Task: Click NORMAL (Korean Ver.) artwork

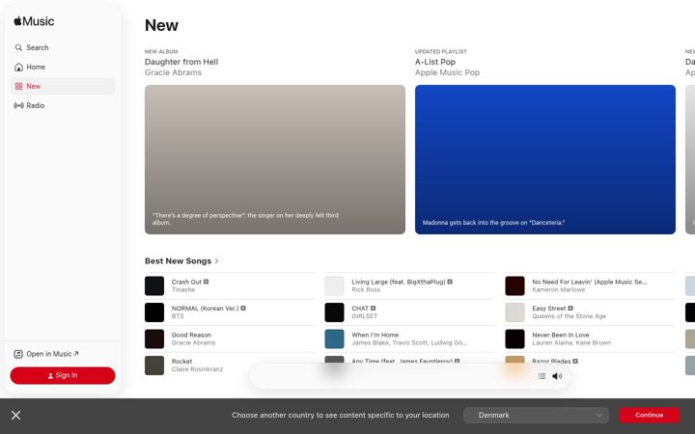Action: point(154,312)
